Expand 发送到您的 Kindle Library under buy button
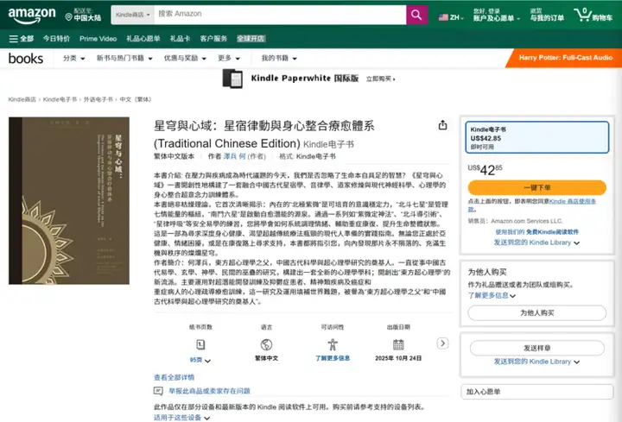The width and height of the screenshot is (622, 422). (x=536, y=242)
